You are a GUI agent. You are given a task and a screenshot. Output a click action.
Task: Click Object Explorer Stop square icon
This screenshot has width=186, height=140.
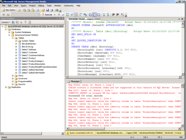coord(21,22)
